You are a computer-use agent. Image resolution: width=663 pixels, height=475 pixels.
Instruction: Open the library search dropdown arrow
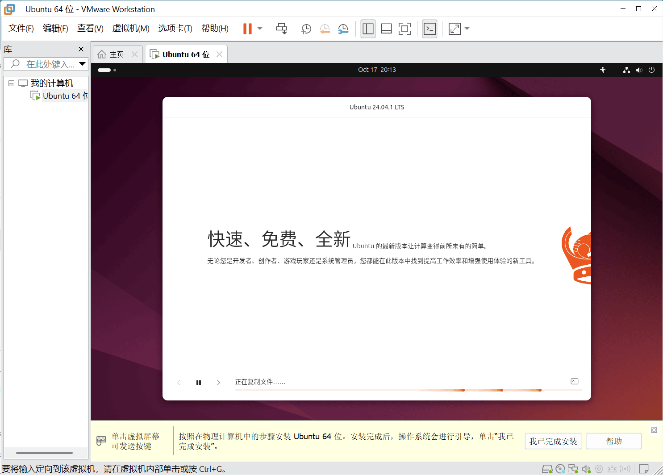pyautogui.click(x=83, y=64)
